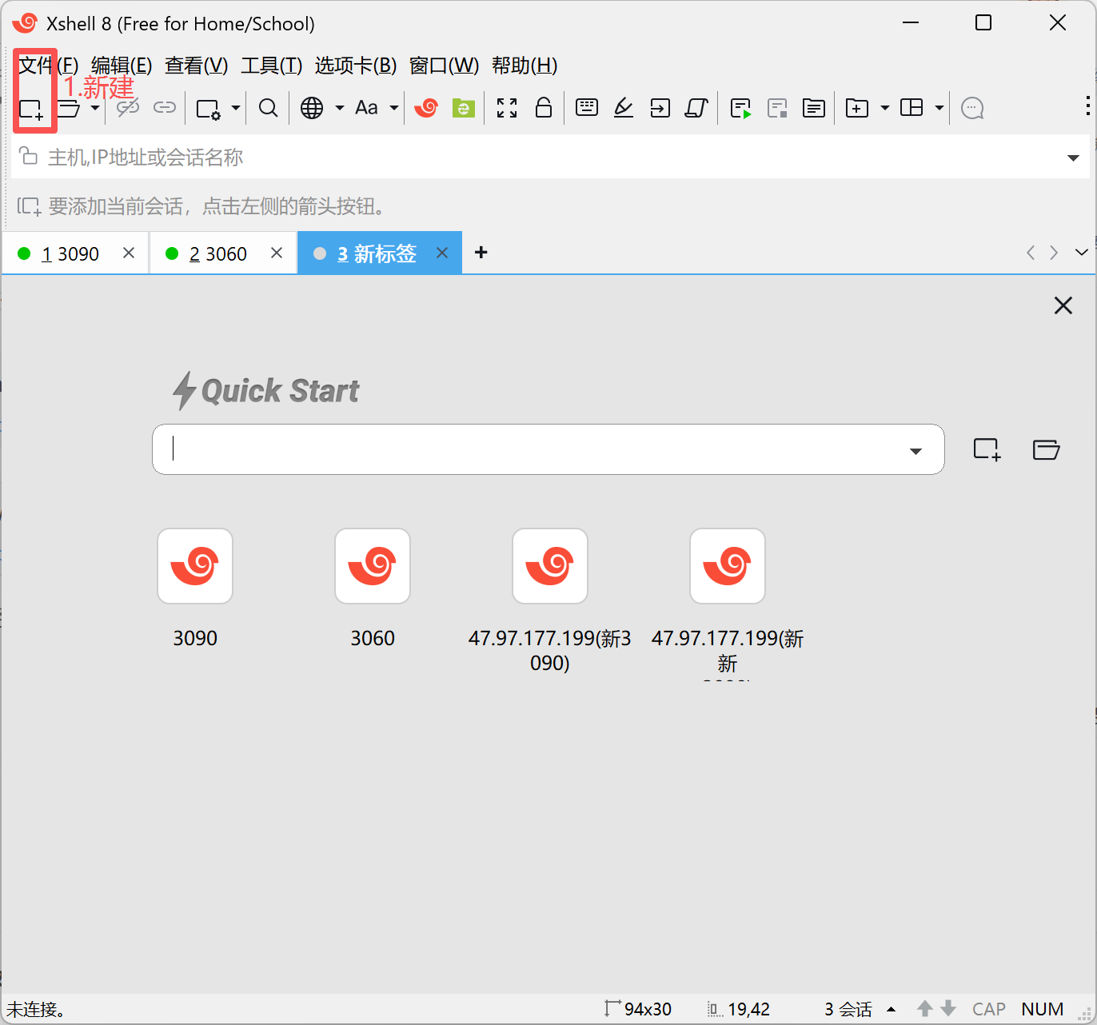
Task: Click the arrow-into-box transfer toolbar icon
Action: [x=660, y=108]
